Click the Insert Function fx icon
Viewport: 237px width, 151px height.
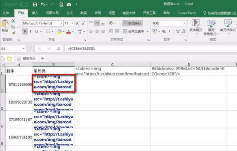pyautogui.click(x=58, y=49)
